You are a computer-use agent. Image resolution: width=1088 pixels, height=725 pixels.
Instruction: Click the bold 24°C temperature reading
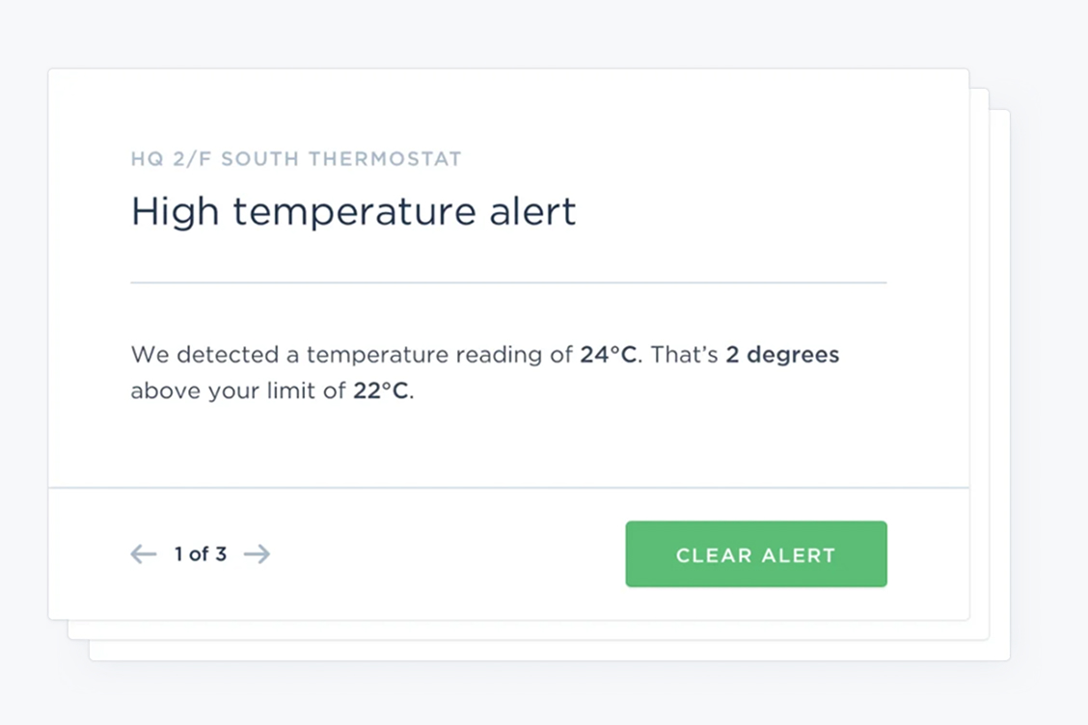pos(611,354)
